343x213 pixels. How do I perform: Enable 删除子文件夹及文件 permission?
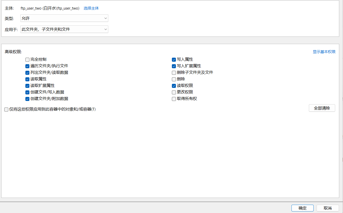click(x=174, y=73)
